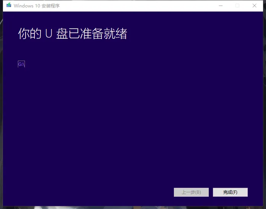The width and height of the screenshot is (266, 209).
Task: Click the greyed-out 上一步(B) back button
Action: pos(191,192)
